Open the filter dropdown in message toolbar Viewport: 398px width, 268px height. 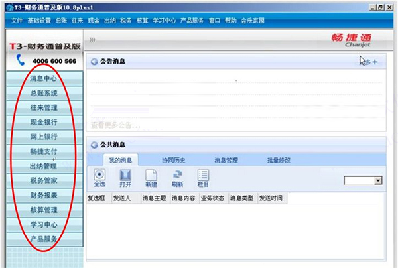coord(378,180)
